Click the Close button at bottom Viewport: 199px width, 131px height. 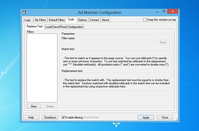165,117
